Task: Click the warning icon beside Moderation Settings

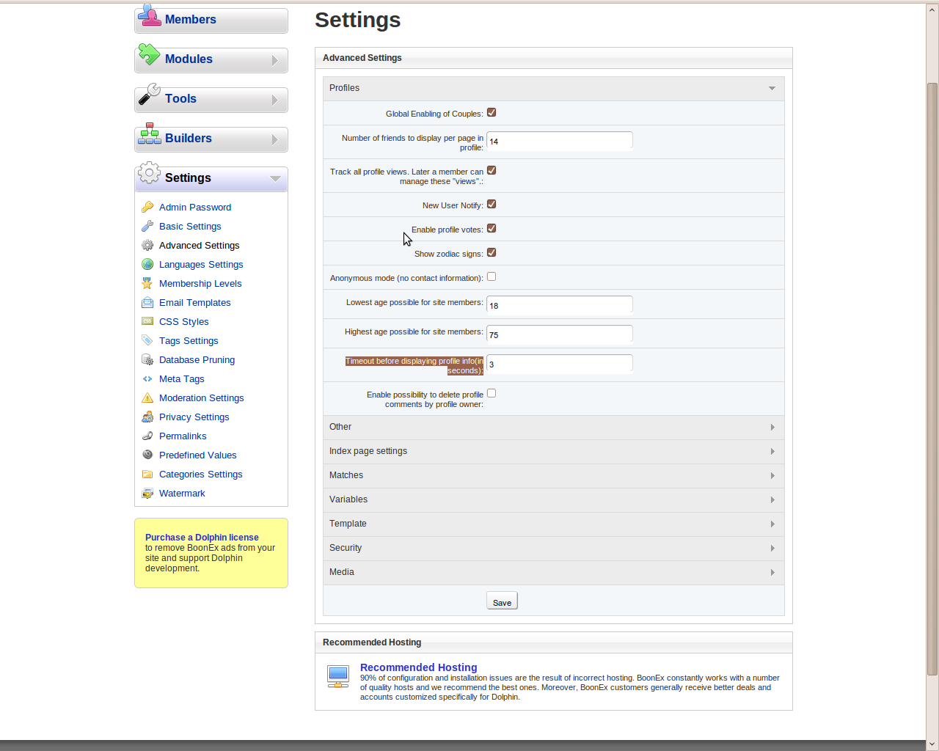Action: coord(147,398)
